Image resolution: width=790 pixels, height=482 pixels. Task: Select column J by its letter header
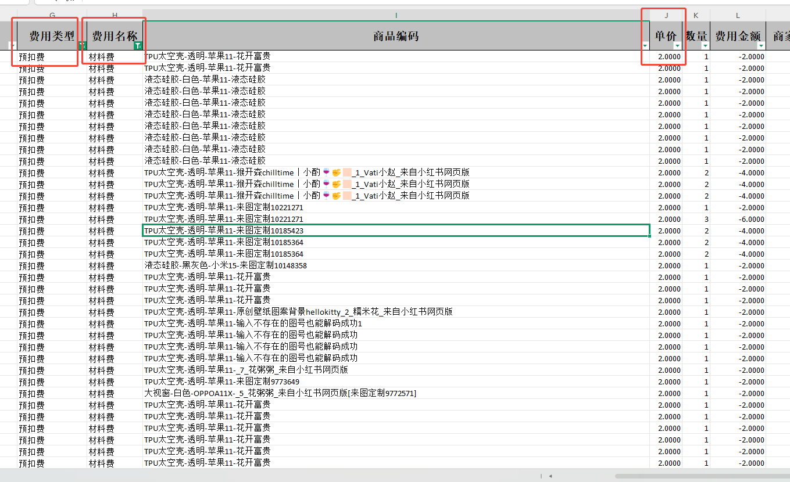(666, 15)
